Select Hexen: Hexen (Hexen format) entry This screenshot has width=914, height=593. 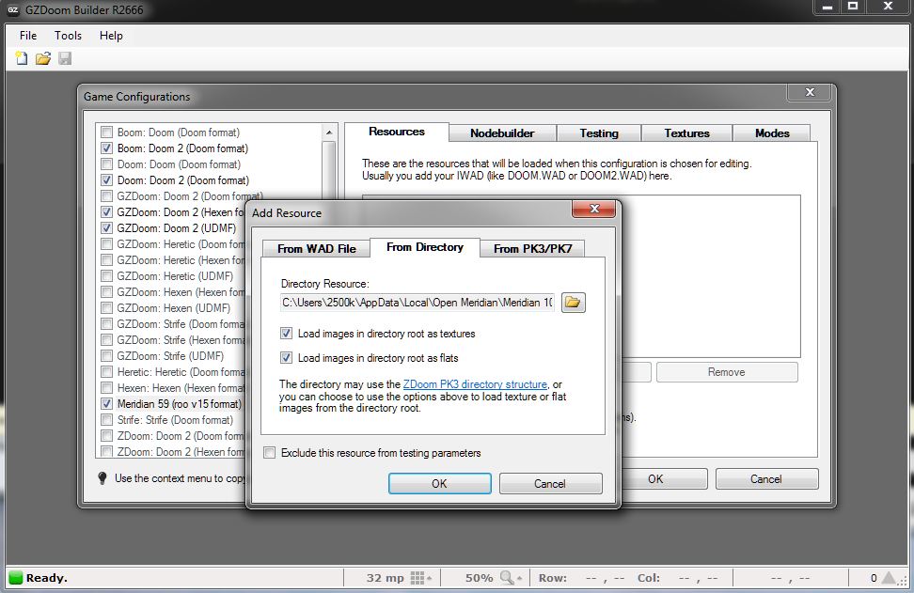coord(181,388)
